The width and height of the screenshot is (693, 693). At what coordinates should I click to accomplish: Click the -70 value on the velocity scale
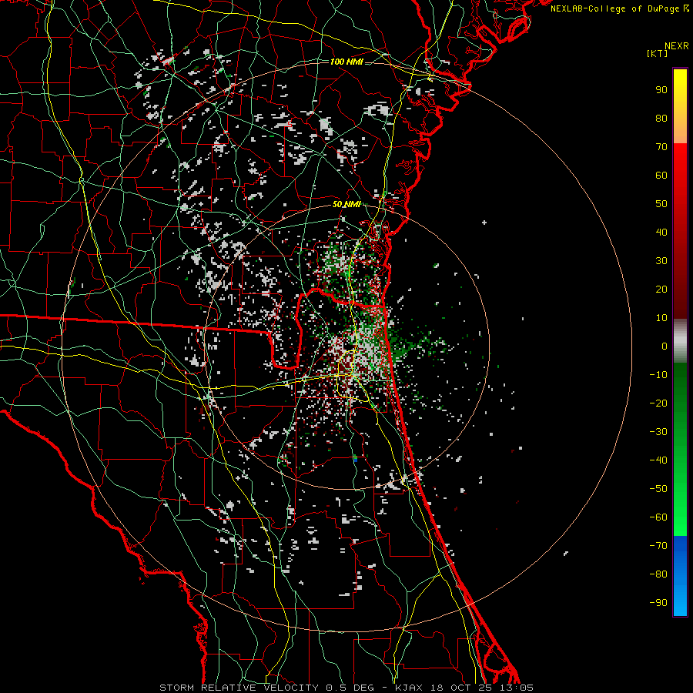[x=658, y=546]
